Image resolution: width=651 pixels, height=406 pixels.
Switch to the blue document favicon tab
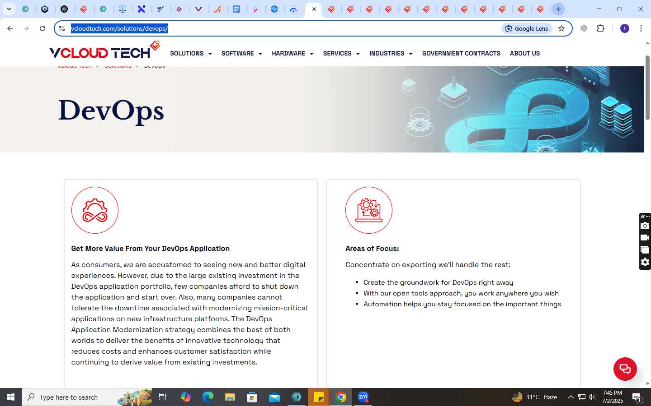pyautogui.click(x=236, y=9)
